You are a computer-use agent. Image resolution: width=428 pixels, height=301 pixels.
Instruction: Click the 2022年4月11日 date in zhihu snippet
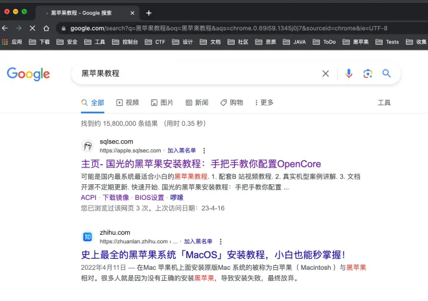tap(104, 268)
